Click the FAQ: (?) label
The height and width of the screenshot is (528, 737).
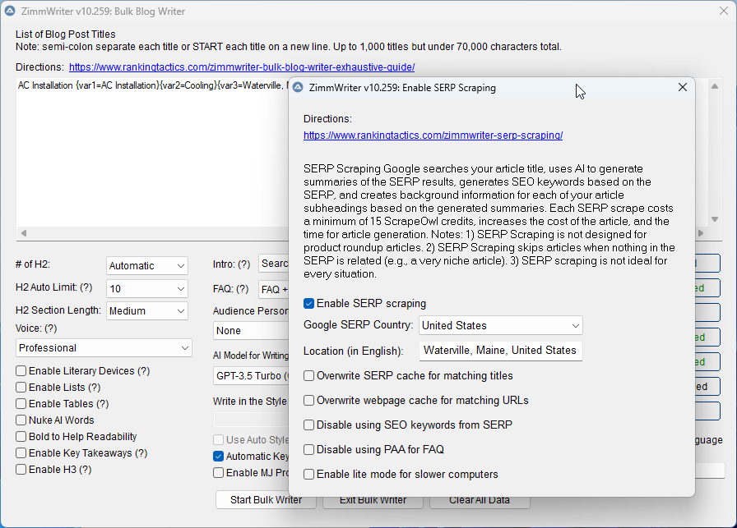tap(231, 289)
